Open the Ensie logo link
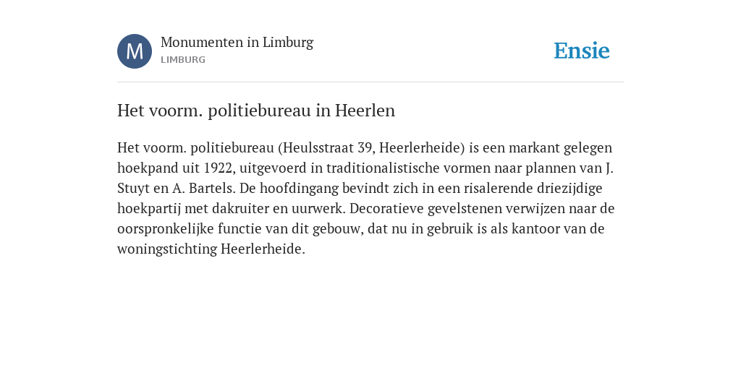This screenshot has width=741, height=370. pos(582,51)
